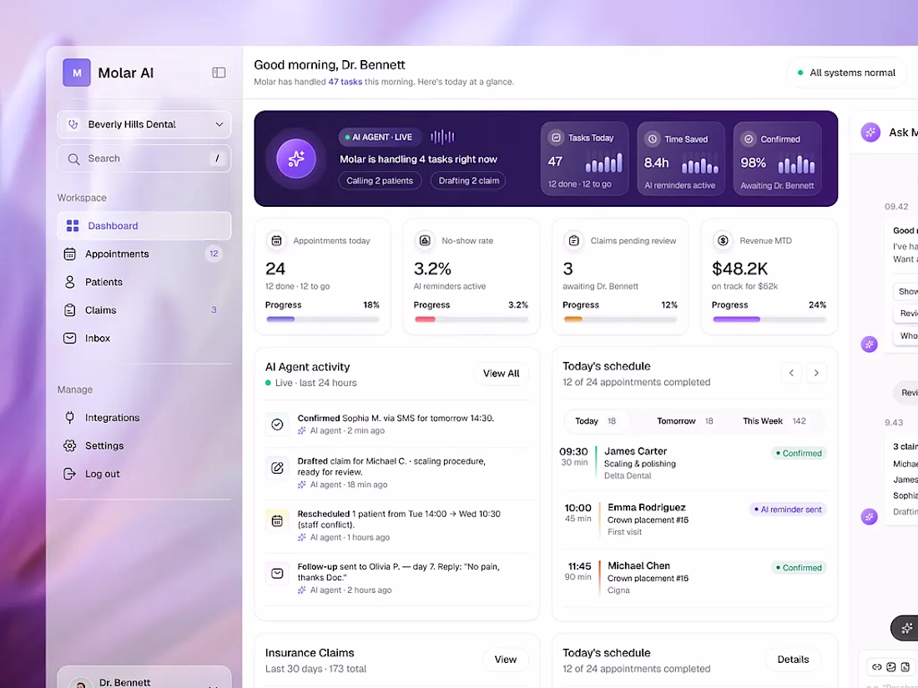The height and width of the screenshot is (688, 918).
Task: Select the This Week schedule tab
Action: [774, 420]
